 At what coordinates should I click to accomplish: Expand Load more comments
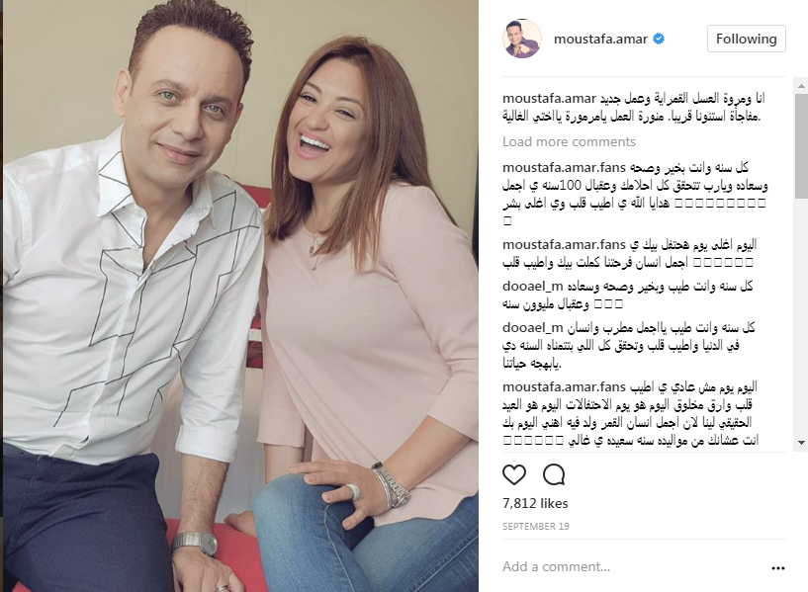coord(569,141)
